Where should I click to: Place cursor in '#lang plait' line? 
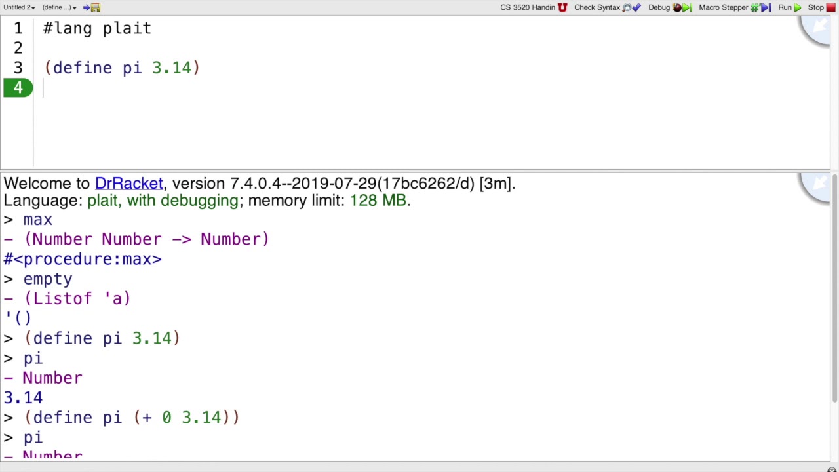coord(97,28)
